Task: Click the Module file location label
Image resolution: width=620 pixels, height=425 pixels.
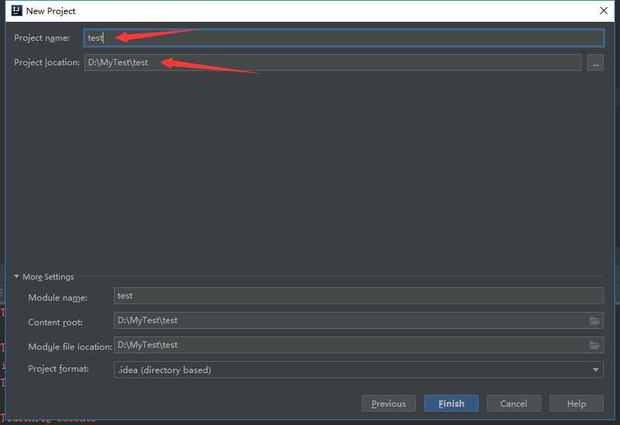Action: click(x=70, y=346)
